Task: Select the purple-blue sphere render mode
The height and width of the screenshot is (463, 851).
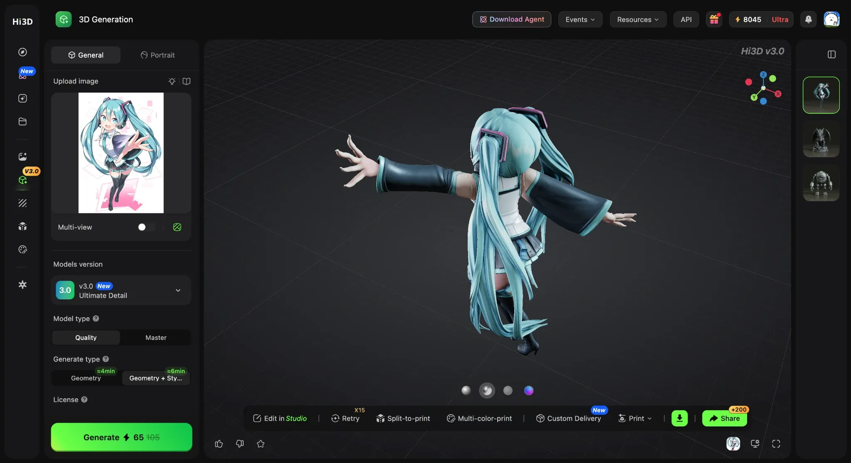Action: coord(529,390)
